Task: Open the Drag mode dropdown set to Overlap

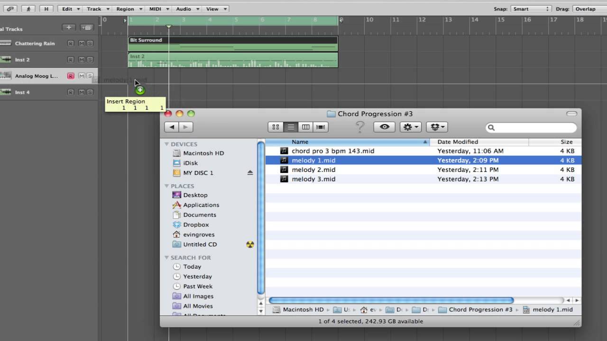Action: point(589,9)
